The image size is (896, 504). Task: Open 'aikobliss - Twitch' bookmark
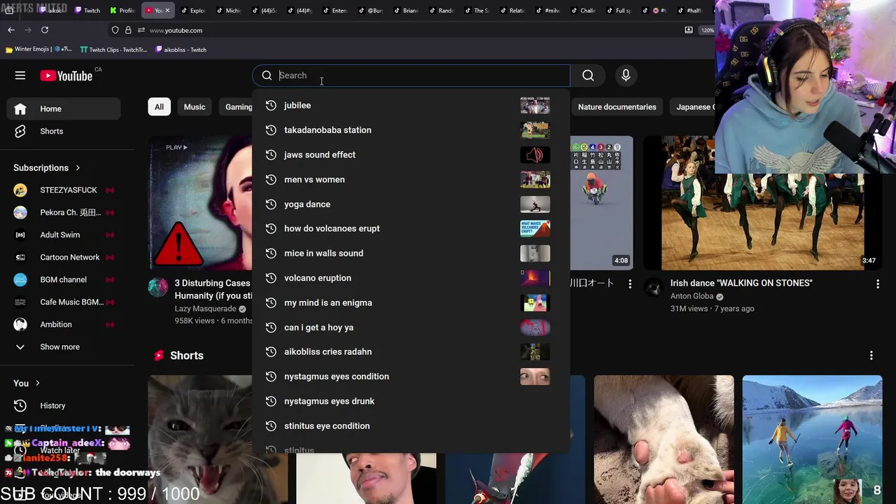click(181, 50)
